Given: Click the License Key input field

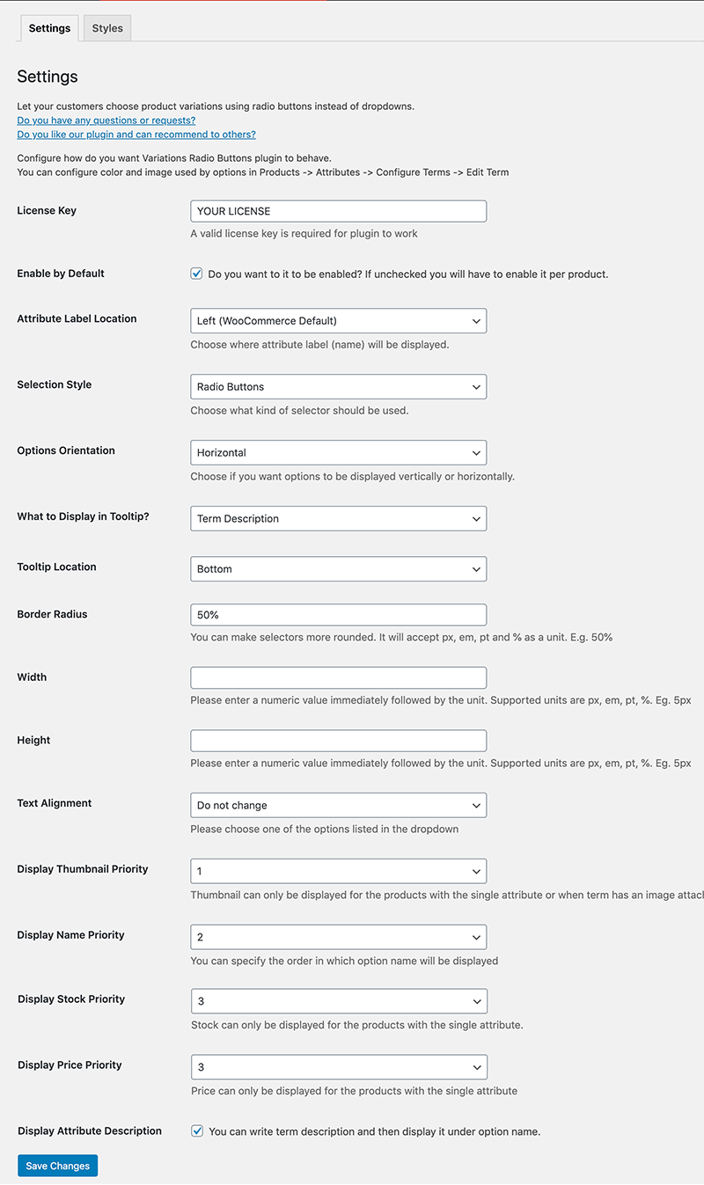Looking at the screenshot, I should 338,211.
